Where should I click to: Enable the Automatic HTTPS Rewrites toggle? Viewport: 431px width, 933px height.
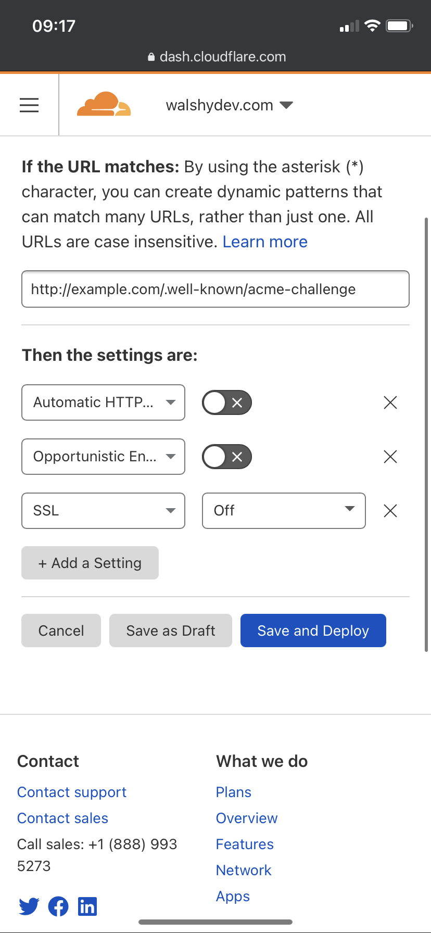coord(226,402)
